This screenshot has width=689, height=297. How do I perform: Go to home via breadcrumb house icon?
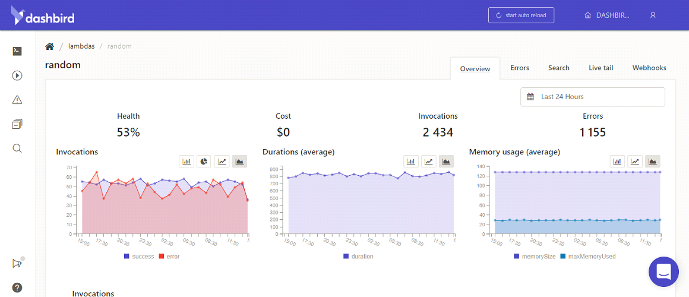pos(50,46)
